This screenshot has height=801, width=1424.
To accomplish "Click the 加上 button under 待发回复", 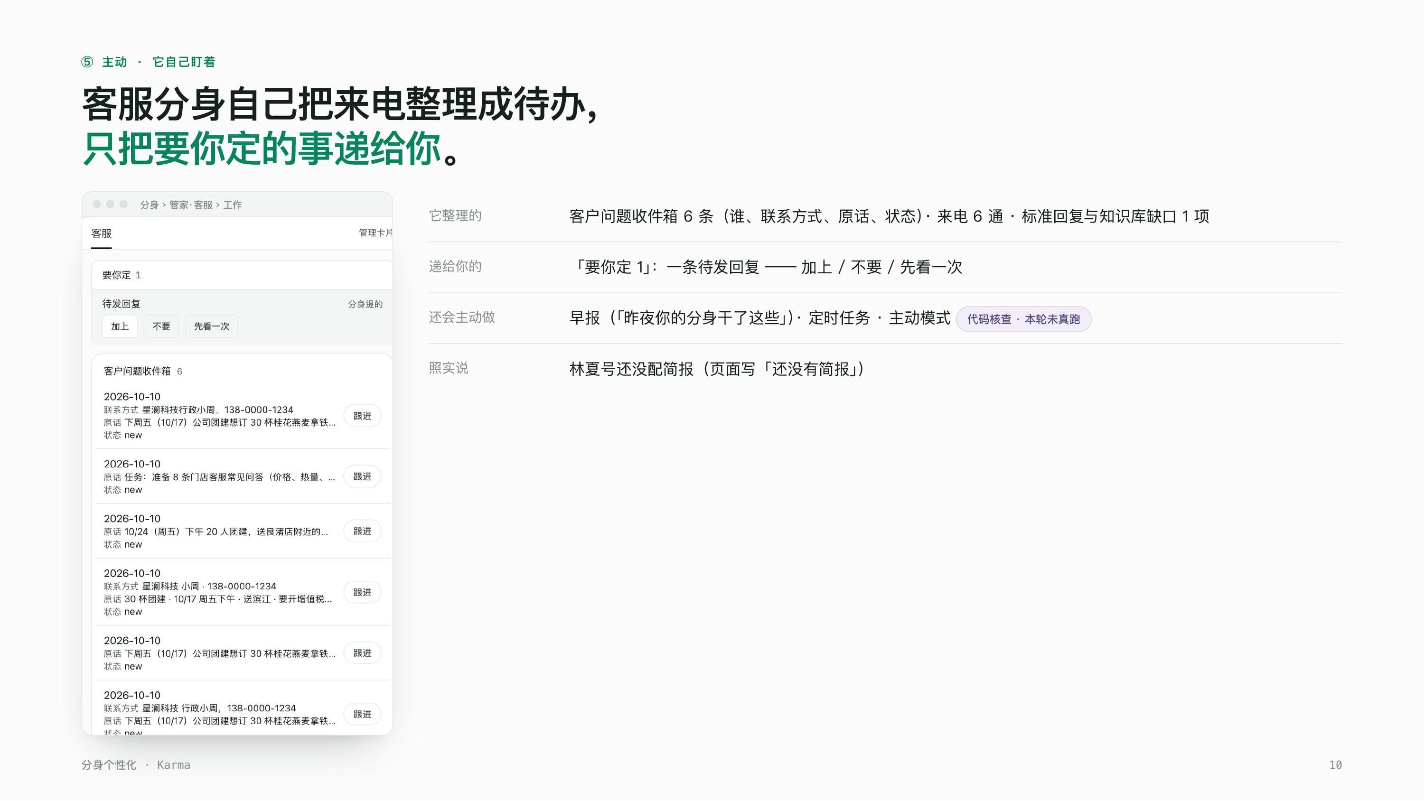I will coord(120,326).
